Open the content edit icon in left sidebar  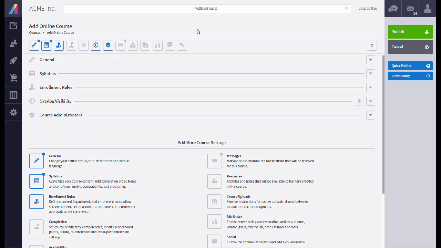(x=13, y=26)
